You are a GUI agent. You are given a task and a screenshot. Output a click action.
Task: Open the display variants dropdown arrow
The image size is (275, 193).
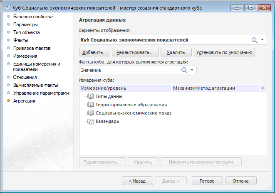[x=263, y=40]
